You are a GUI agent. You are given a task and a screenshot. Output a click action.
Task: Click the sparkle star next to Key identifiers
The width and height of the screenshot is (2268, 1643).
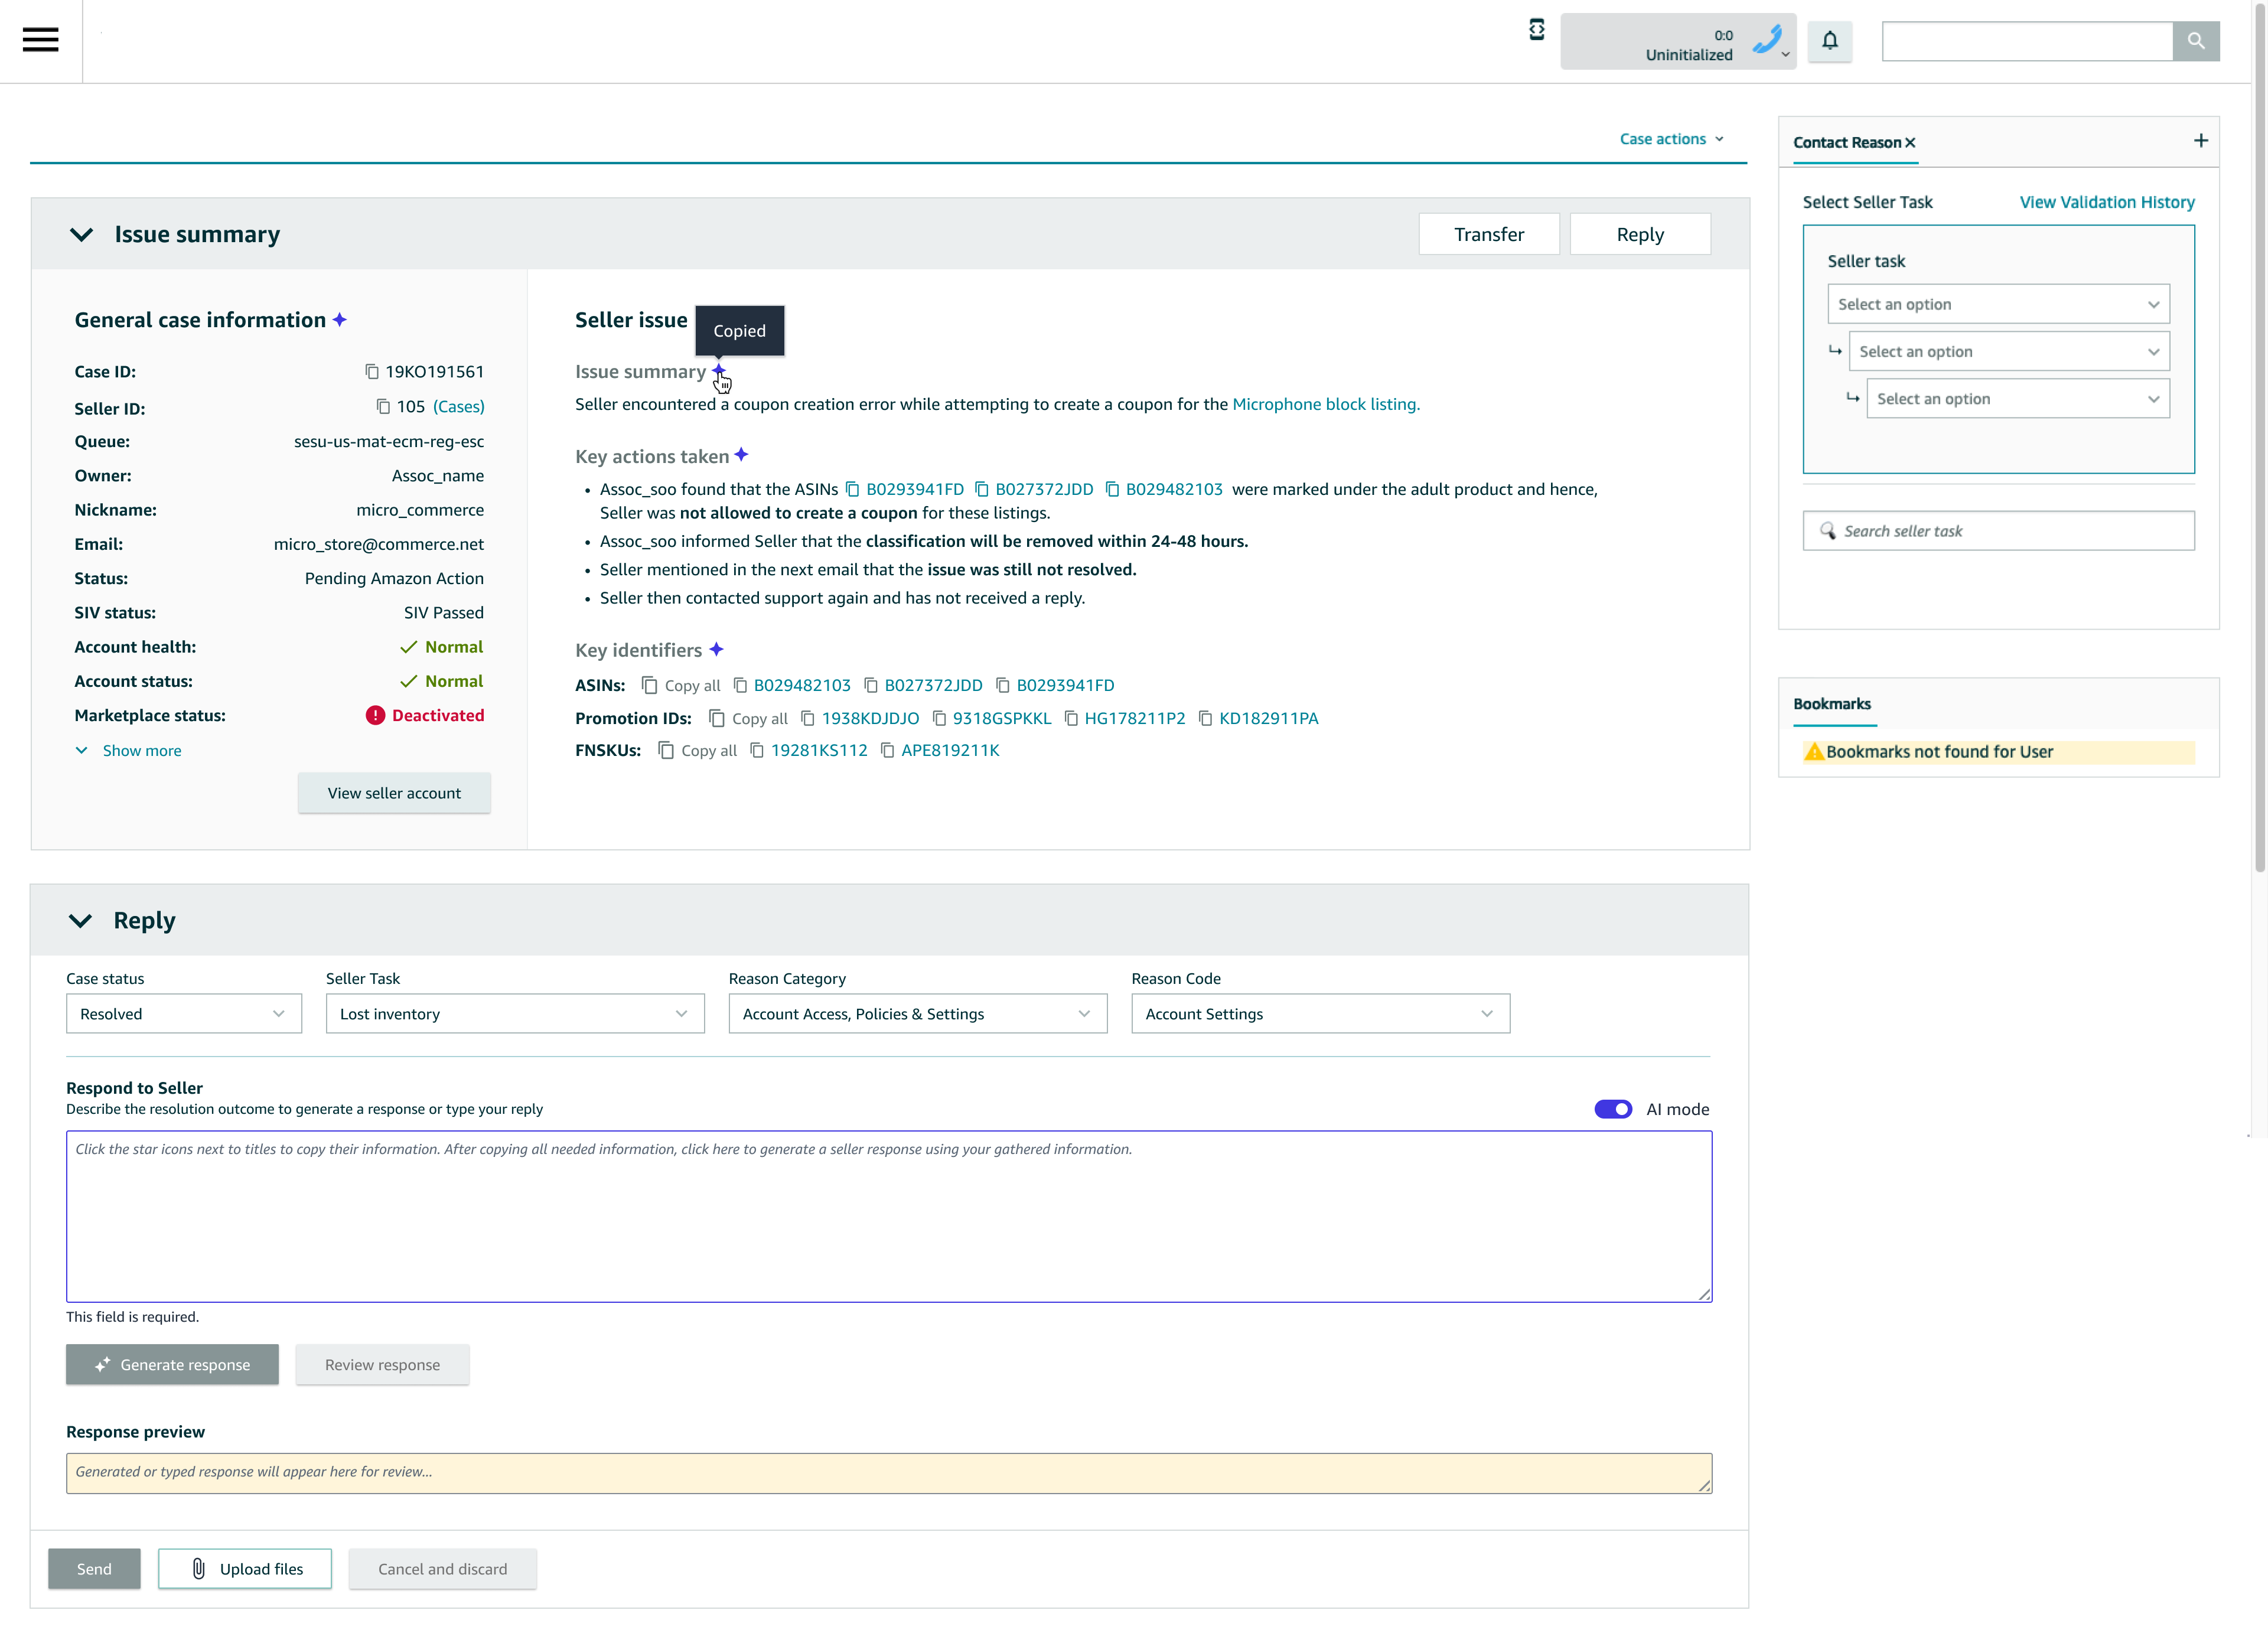pos(716,649)
